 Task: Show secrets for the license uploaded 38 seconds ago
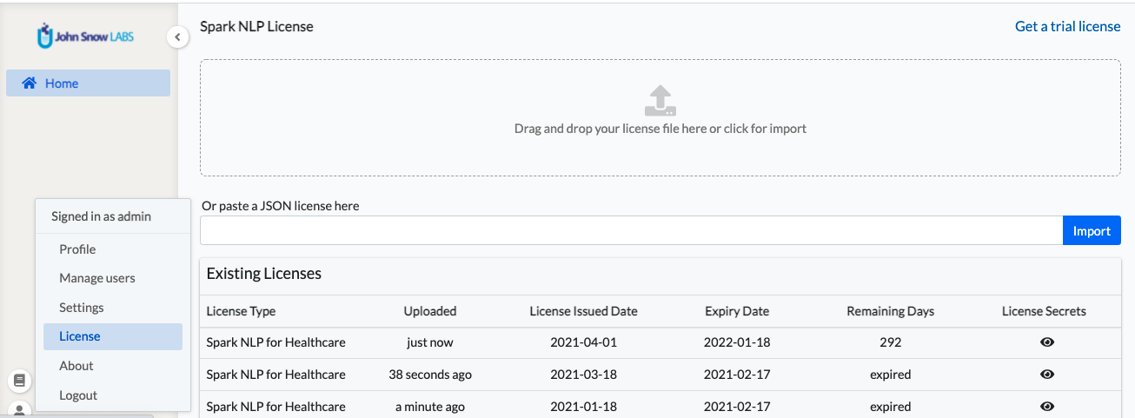tap(1047, 375)
